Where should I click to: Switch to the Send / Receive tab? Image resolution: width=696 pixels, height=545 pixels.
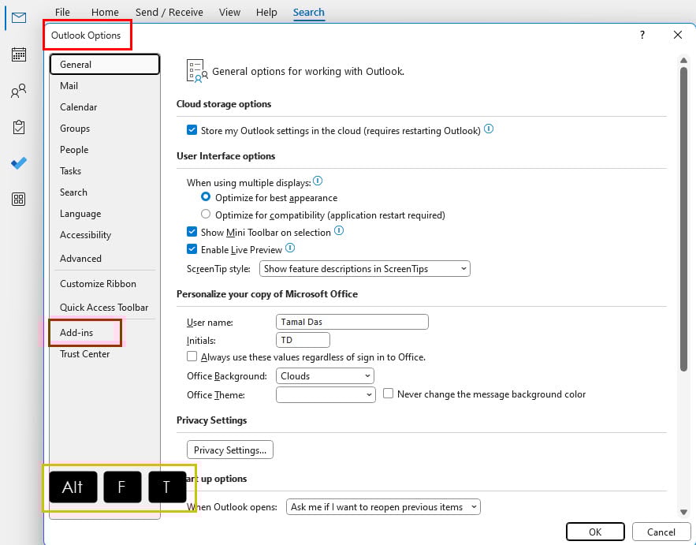[x=169, y=12]
